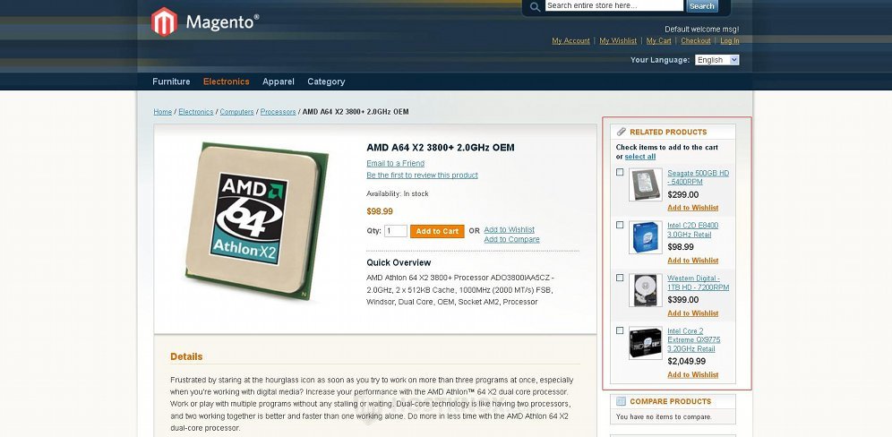Screen dimensions: 892x437
Task: Click the Related Products paperclip icon
Action: pos(622,132)
